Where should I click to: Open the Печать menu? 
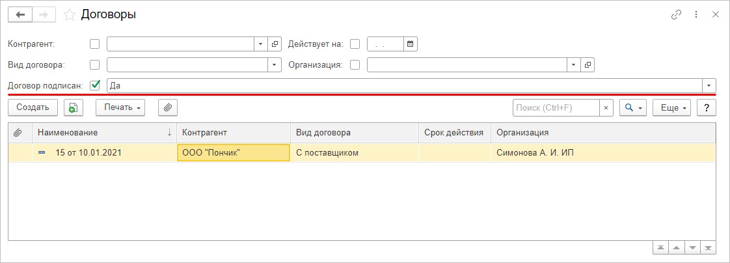click(x=120, y=107)
